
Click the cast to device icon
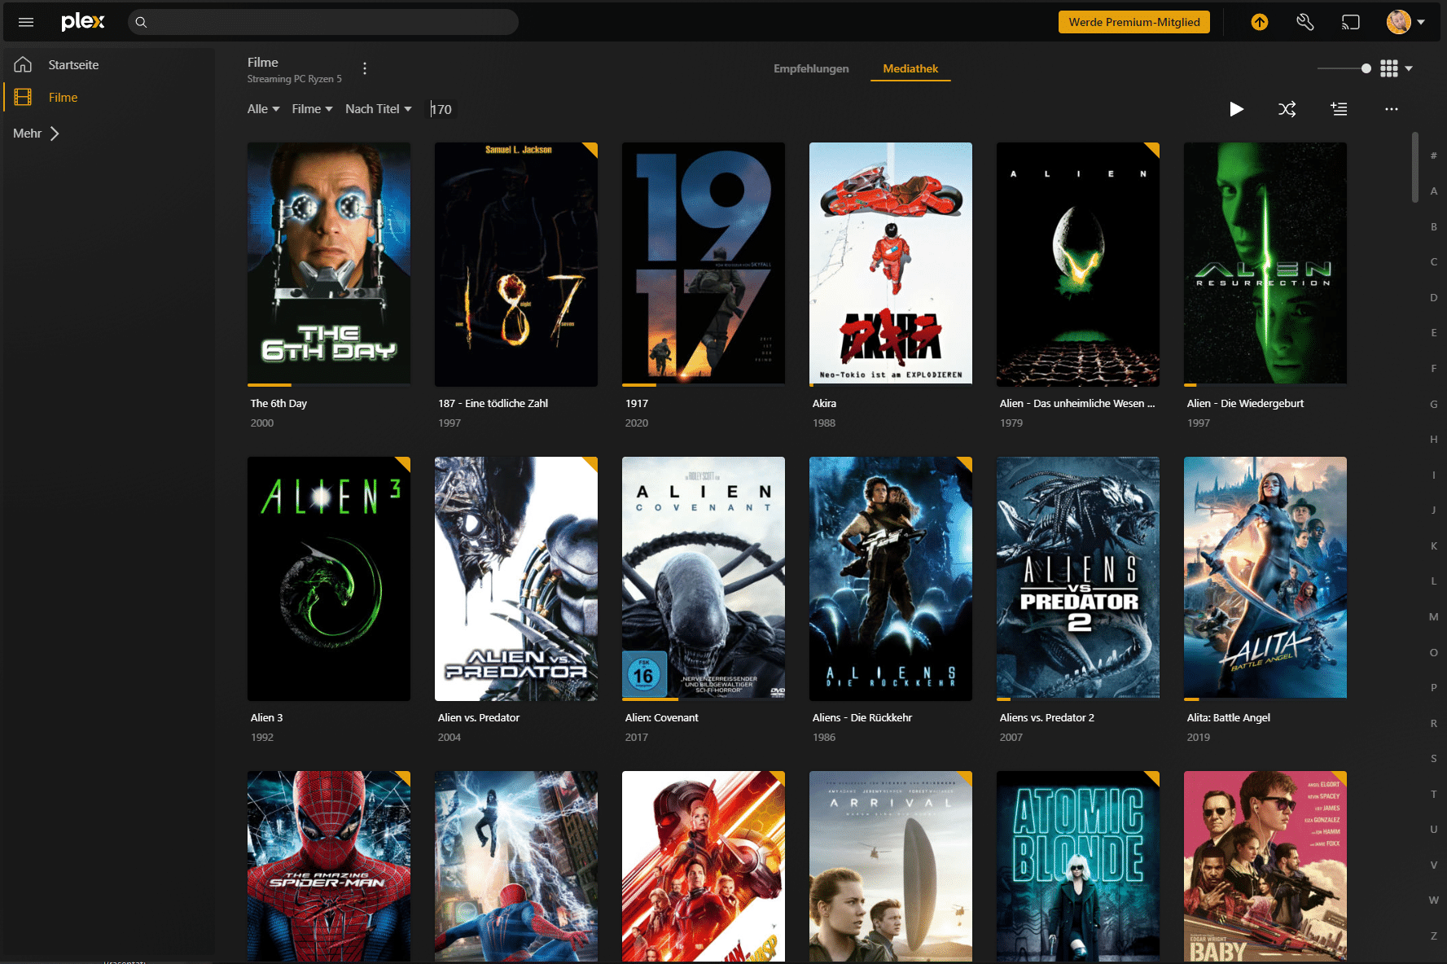(x=1351, y=22)
